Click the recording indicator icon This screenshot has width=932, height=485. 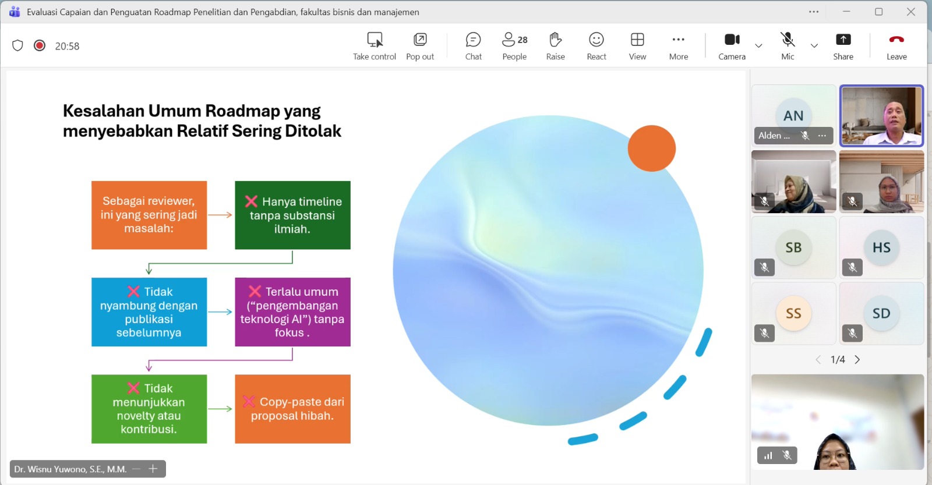(40, 45)
